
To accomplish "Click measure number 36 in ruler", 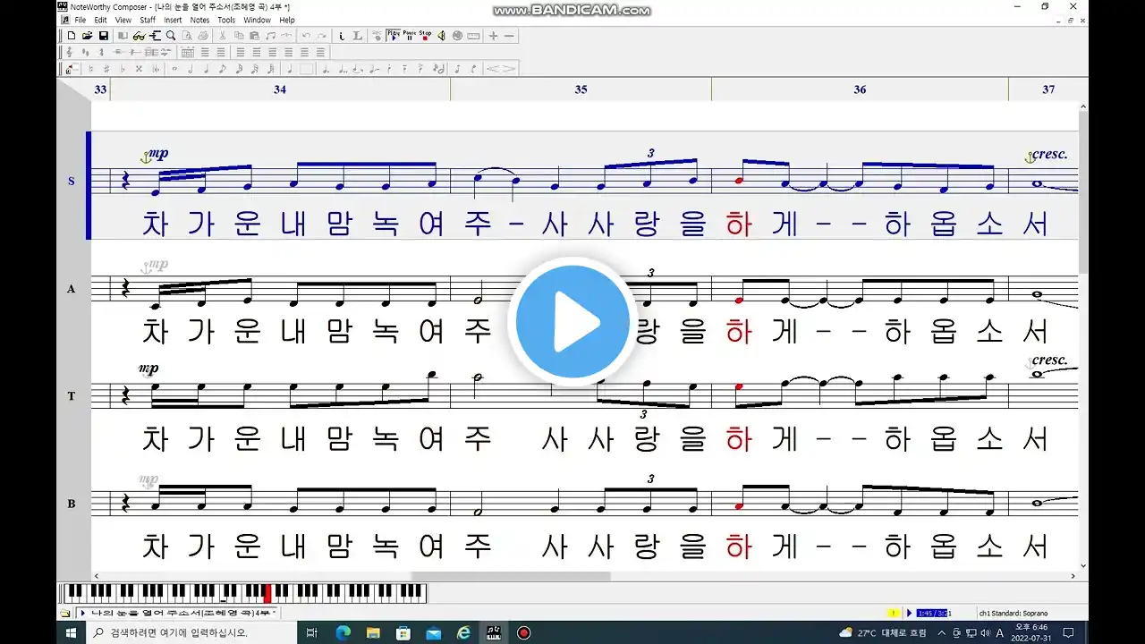I will tap(860, 89).
